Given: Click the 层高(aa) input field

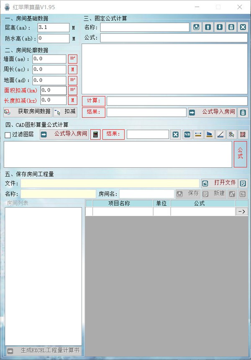Looking at the screenshot, I should click(53, 27).
